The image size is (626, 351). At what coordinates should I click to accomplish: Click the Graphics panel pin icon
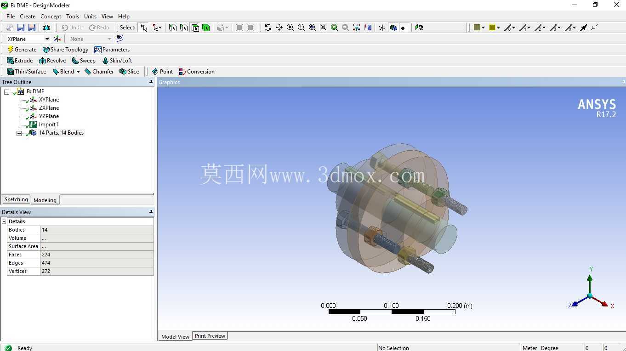624,82
